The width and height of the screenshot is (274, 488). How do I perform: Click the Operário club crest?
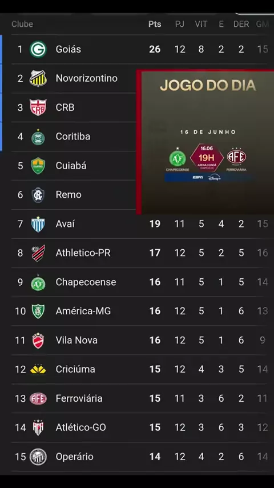(x=38, y=457)
